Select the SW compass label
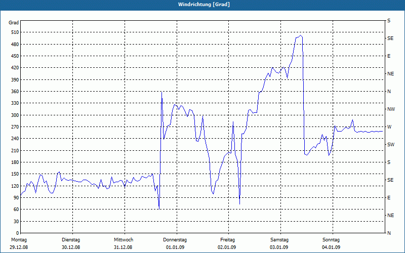 tap(391, 145)
